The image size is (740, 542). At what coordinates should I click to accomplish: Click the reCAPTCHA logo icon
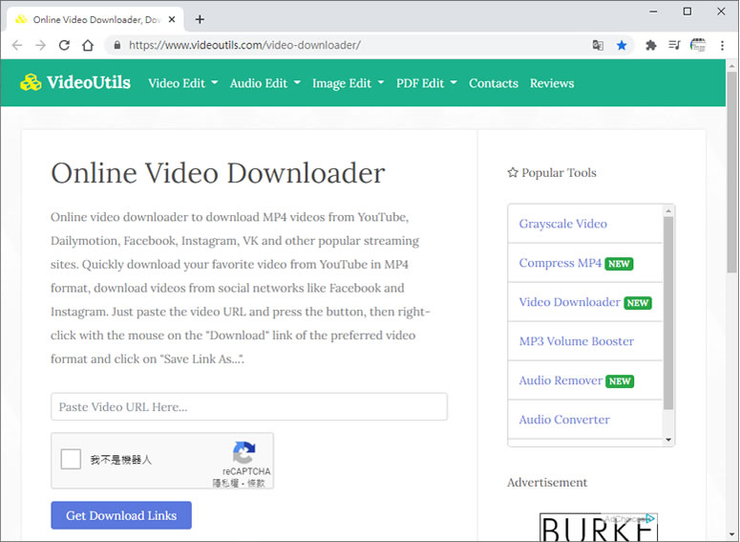[x=244, y=453]
